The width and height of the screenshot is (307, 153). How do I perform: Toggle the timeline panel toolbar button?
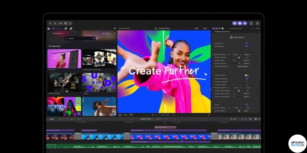[240, 23]
